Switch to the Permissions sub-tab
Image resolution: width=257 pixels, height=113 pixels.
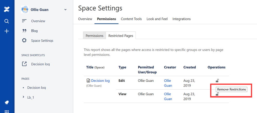pos(94,36)
